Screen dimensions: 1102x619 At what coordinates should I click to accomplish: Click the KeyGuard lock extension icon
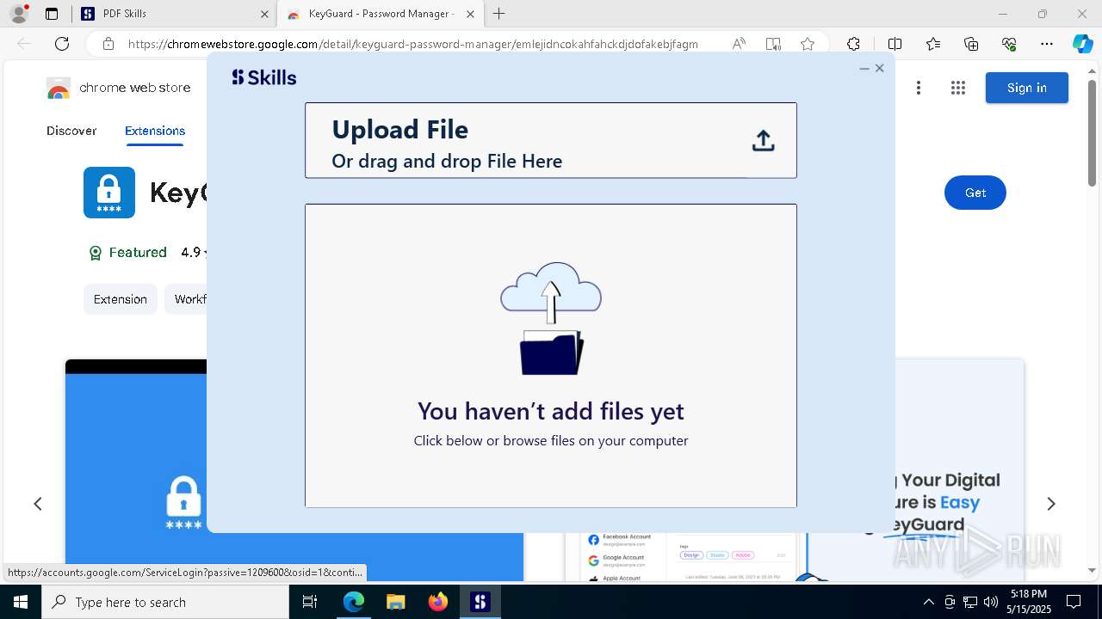(x=109, y=193)
